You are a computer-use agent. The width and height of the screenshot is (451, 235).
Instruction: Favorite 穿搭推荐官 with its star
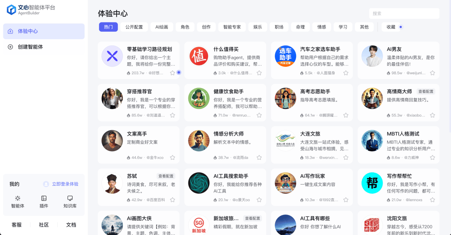click(x=172, y=115)
